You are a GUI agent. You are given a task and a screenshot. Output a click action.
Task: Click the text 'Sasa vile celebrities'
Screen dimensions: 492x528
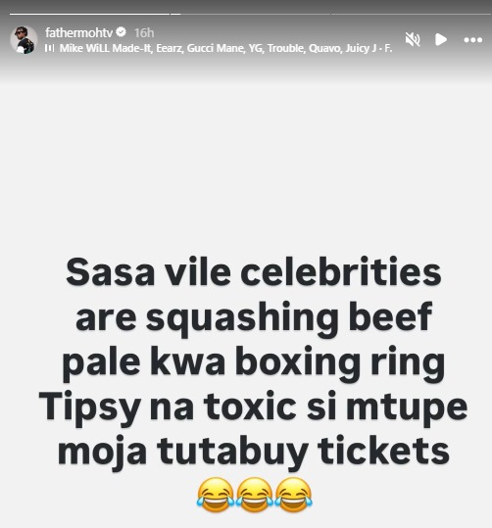[254, 272]
